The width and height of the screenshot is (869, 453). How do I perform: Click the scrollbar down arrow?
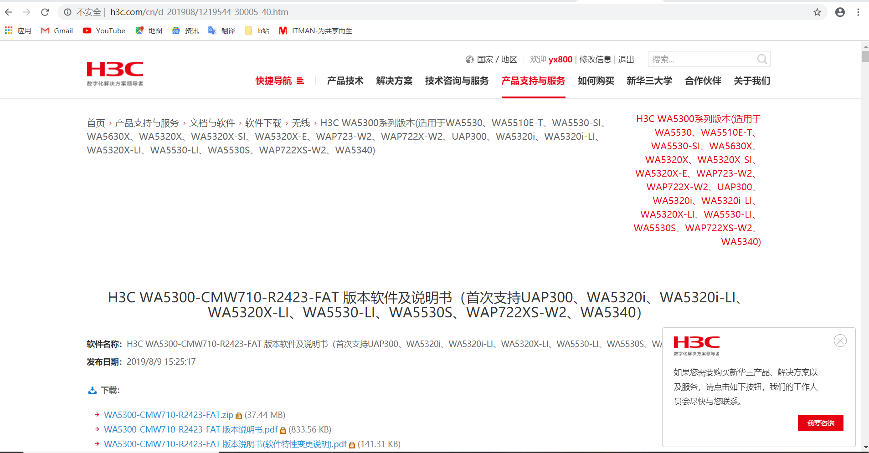click(865, 448)
